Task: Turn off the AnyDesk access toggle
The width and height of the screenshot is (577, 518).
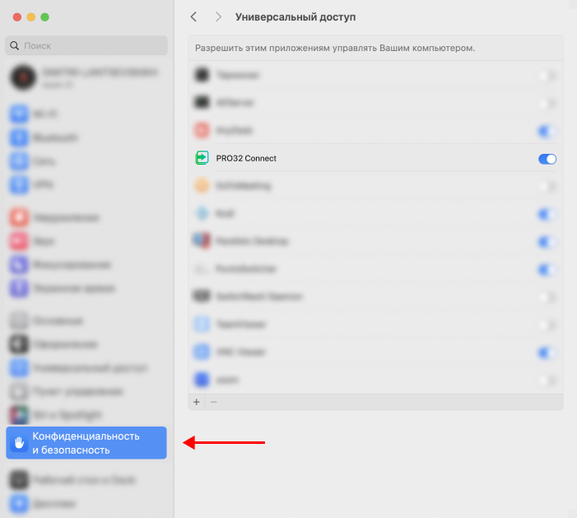Action: coord(547,131)
